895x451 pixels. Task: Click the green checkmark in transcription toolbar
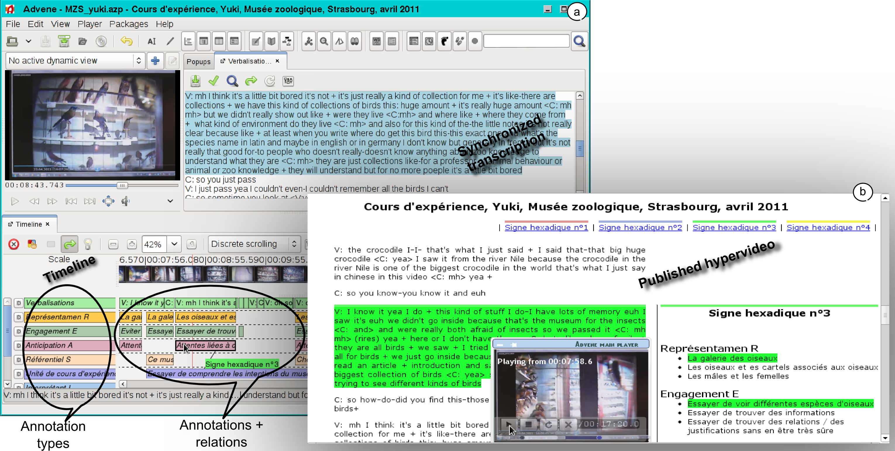pos(214,81)
